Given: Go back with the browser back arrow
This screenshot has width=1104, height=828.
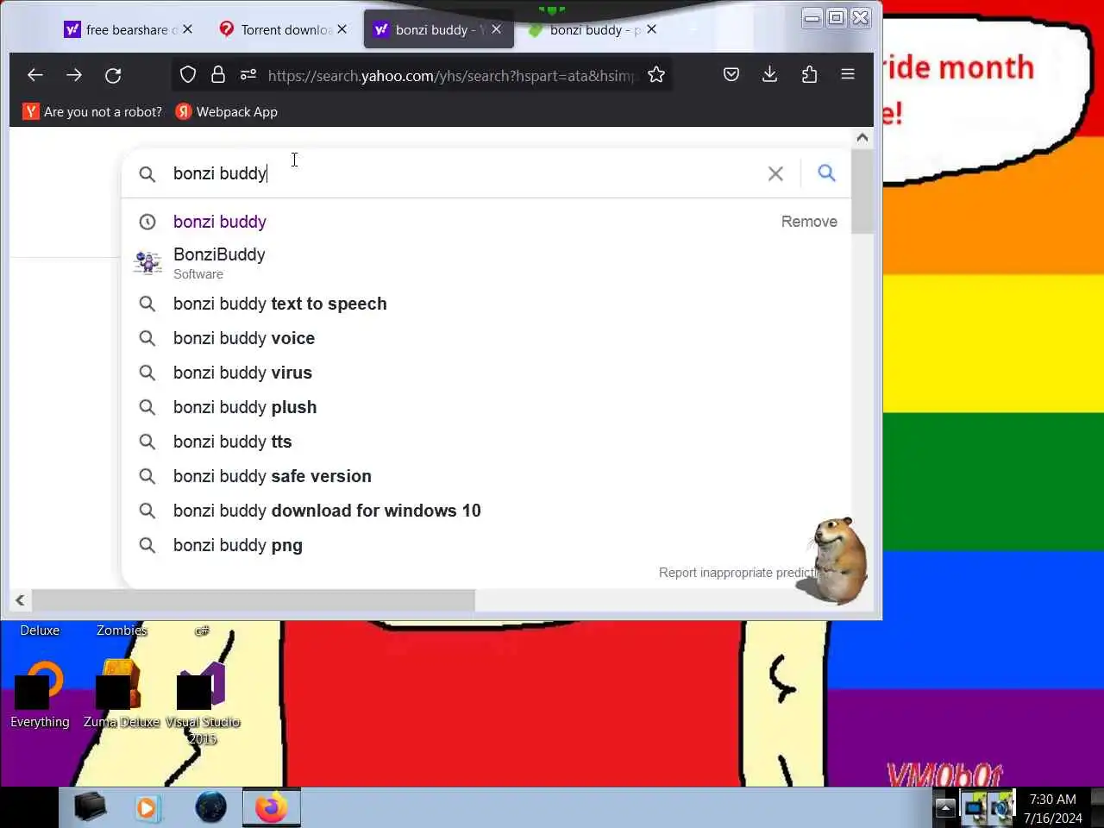Looking at the screenshot, I should click(35, 75).
